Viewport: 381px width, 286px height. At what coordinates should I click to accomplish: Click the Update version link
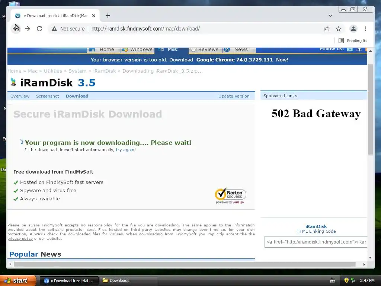click(234, 96)
